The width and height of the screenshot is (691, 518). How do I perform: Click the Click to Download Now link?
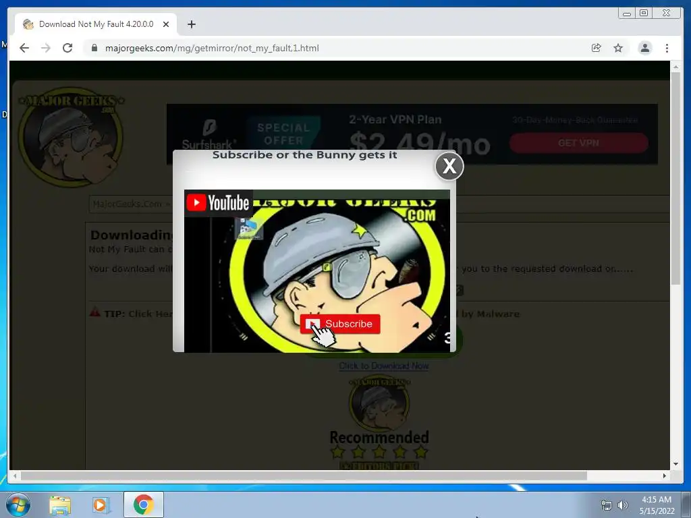(384, 366)
